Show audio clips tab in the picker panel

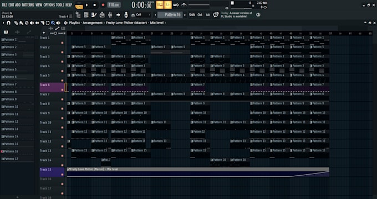pyautogui.click(x=17, y=32)
